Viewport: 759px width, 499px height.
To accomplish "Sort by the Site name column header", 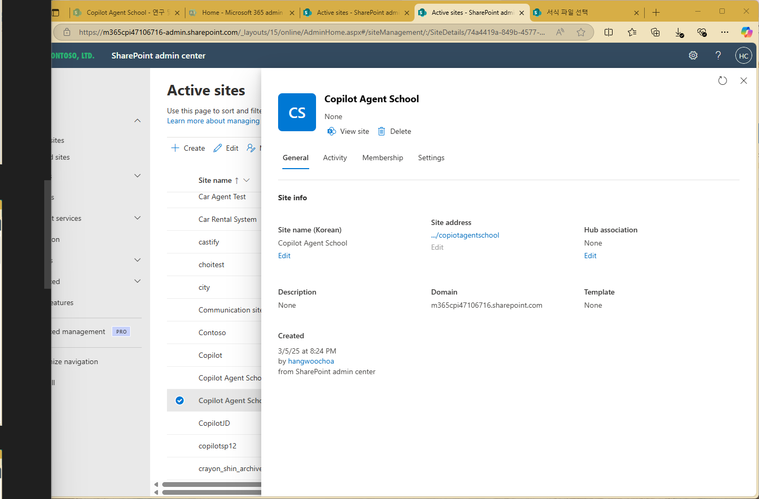I will [215, 180].
